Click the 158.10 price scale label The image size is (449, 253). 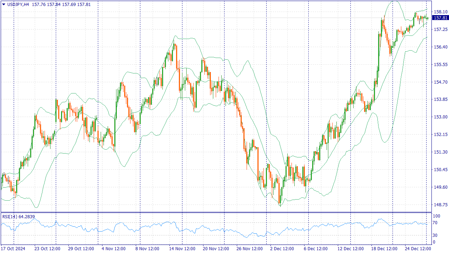440,12
